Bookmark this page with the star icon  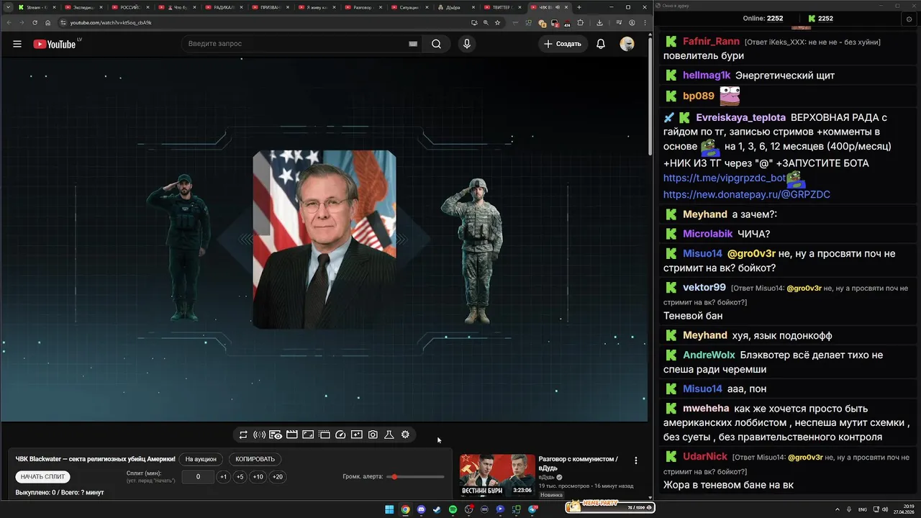[497, 22]
